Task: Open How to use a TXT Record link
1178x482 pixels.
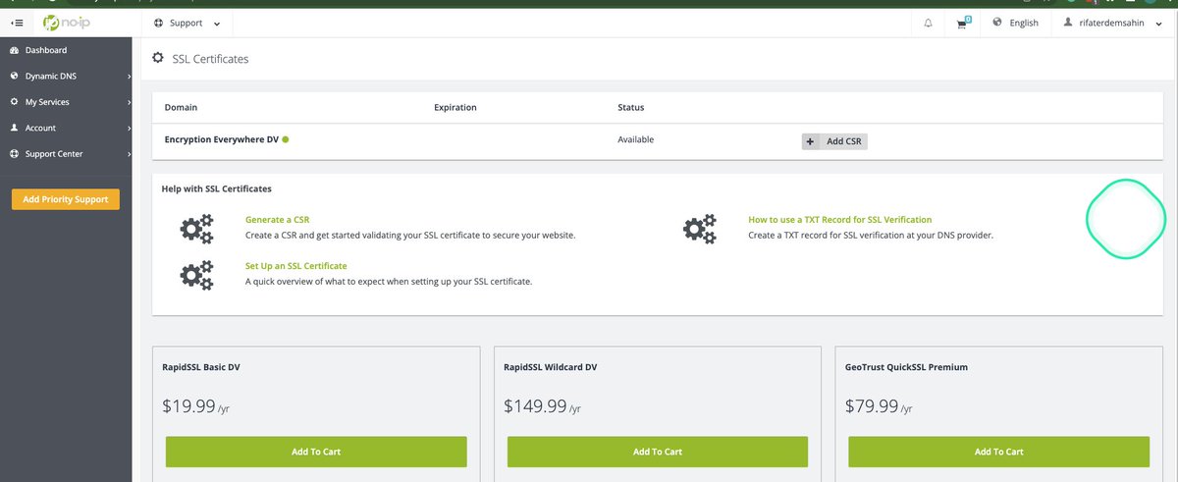Action: pos(839,220)
